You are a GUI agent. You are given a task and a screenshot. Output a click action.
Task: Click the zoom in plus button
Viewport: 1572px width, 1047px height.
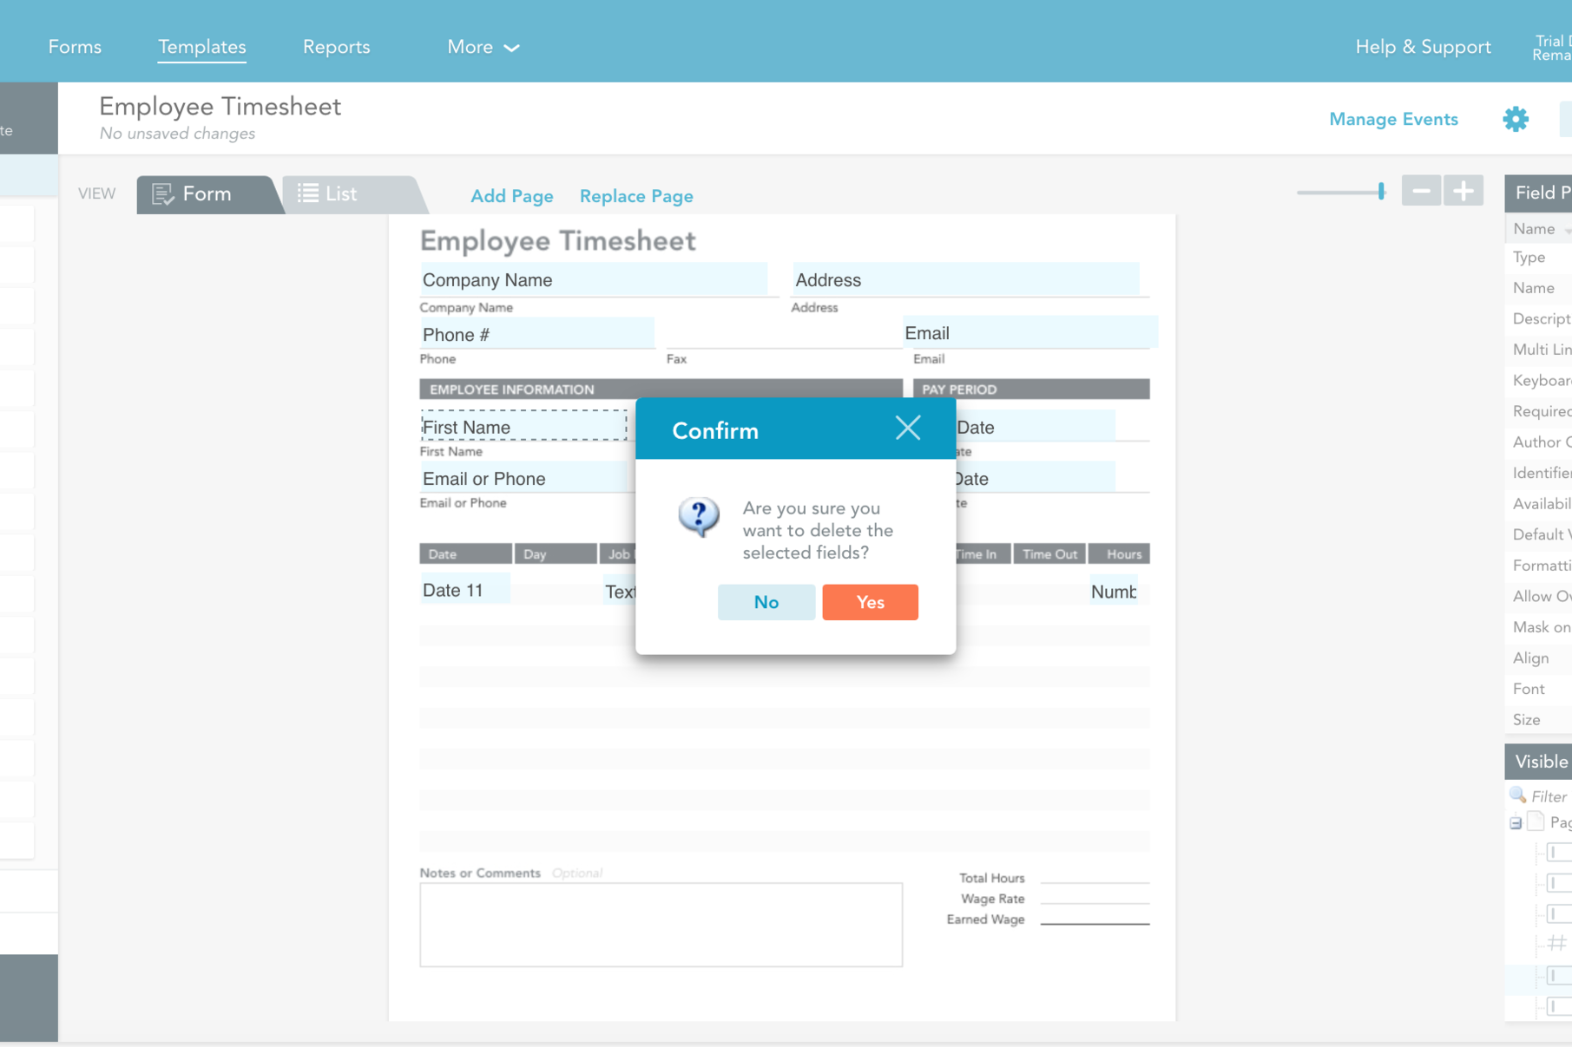(1463, 191)
